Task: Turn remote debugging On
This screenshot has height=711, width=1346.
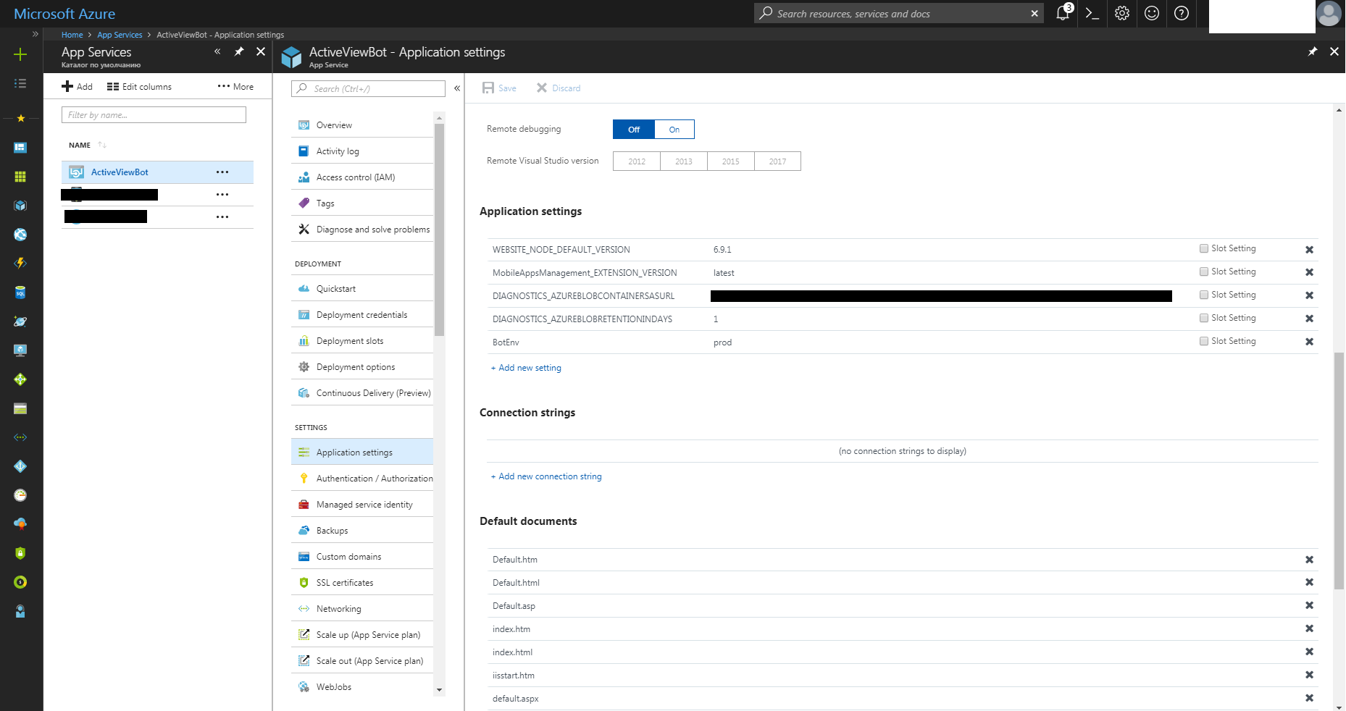Action: point(674,129)
